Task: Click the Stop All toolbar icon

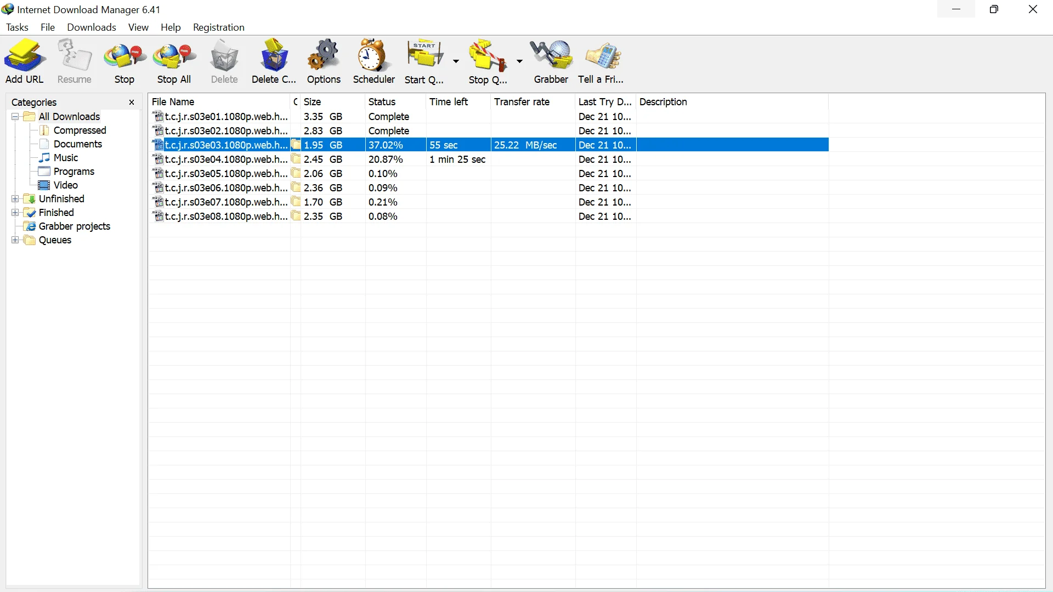Action: pos(174,61)
